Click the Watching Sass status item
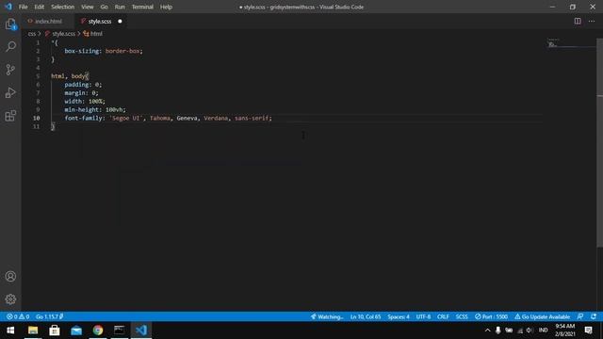603x339 pixels. (x=327, y=316)
